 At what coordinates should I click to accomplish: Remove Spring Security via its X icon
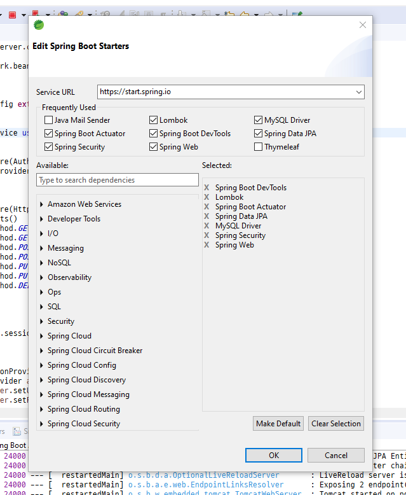pos(206,235)
